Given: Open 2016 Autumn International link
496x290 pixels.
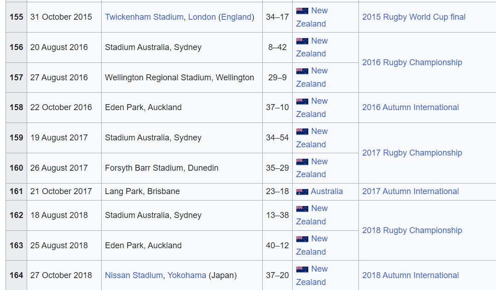Looking at the screenshot, I should [x=410, y=107].
